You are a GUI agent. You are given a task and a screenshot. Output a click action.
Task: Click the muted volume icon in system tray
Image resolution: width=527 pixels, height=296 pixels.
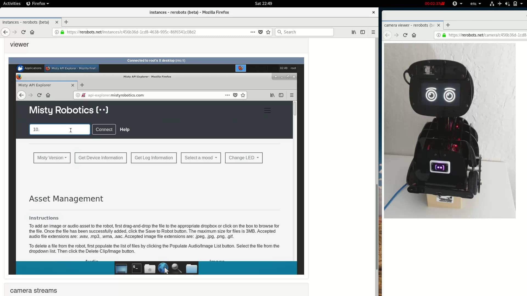508,4
